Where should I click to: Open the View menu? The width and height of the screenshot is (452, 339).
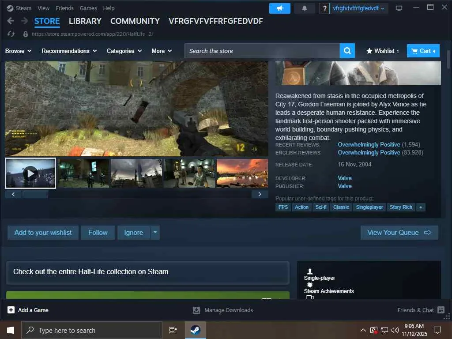(x=44, y=8)
